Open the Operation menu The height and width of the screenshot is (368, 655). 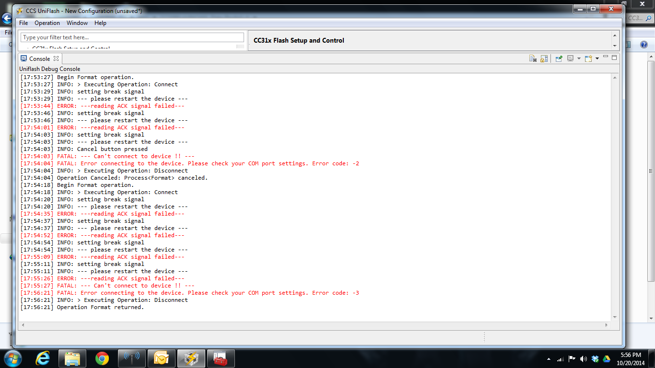[x=47, y=23]
